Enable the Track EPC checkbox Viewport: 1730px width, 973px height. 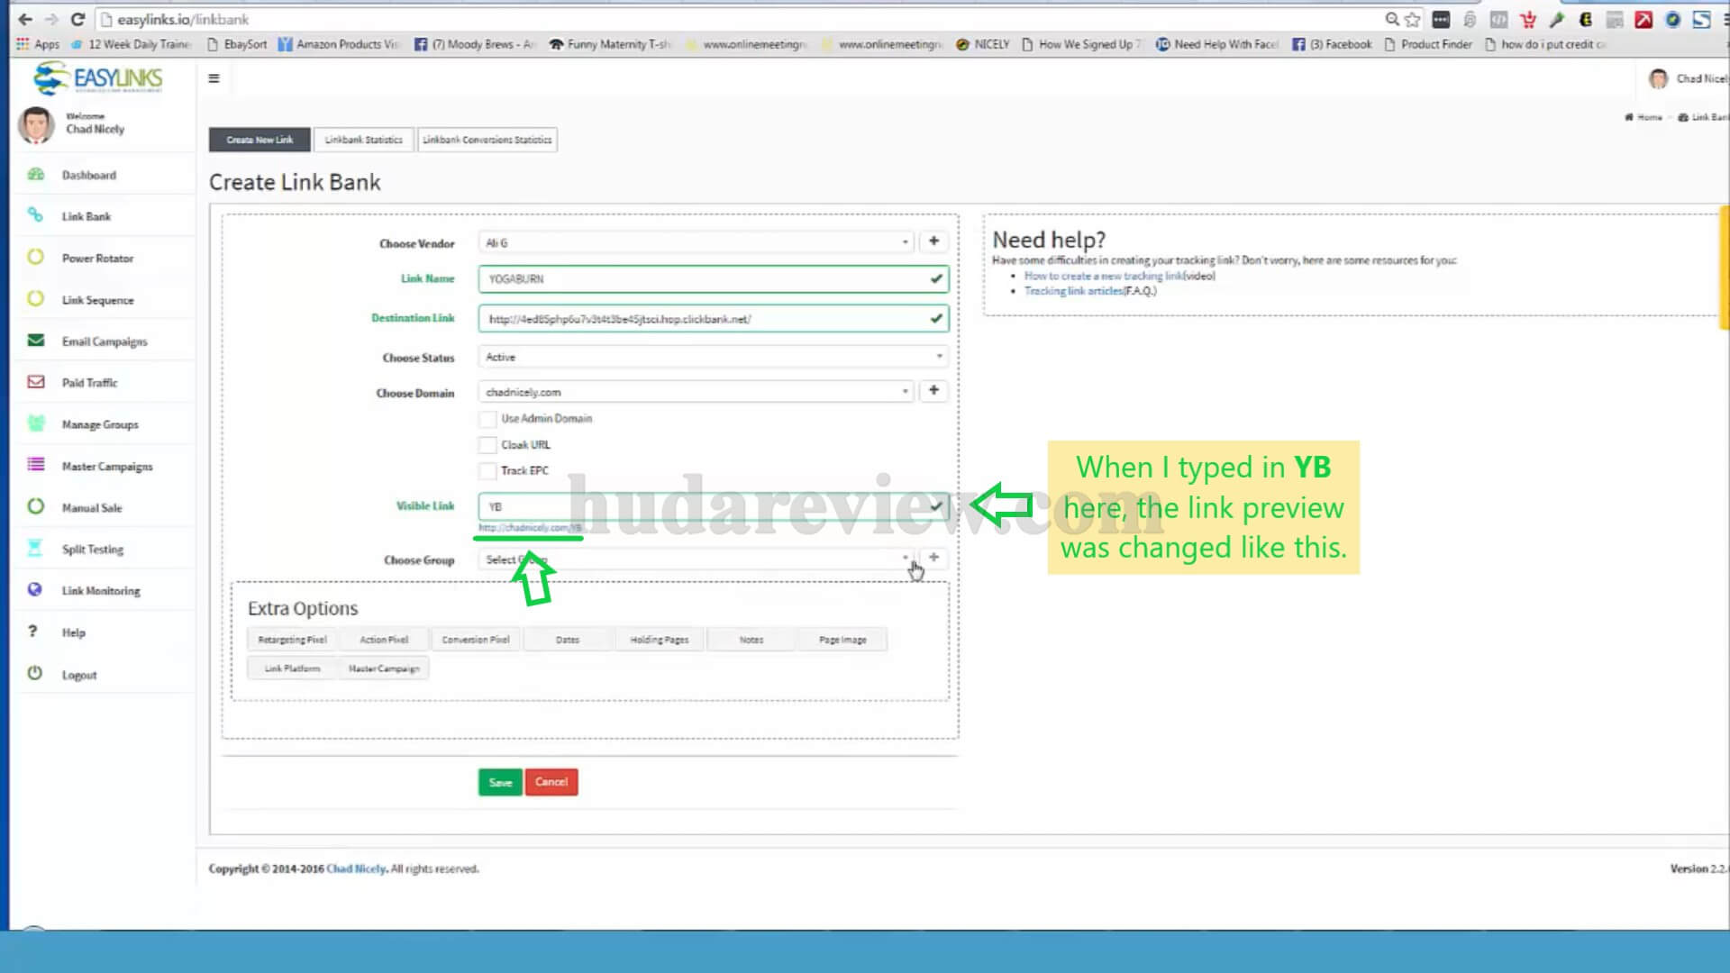(x=487, y=471)
